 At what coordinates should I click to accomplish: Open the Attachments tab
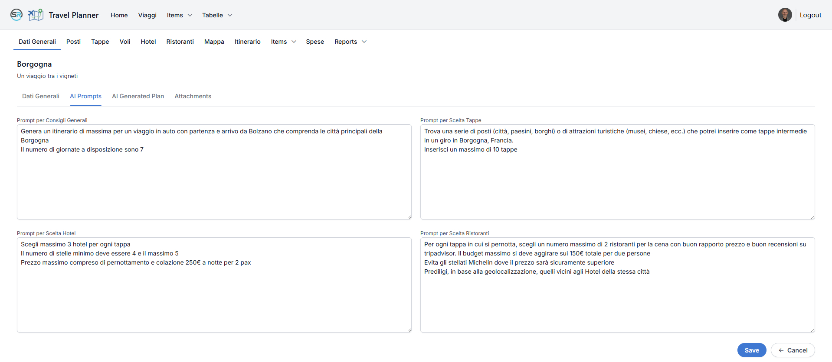[193, 96]
